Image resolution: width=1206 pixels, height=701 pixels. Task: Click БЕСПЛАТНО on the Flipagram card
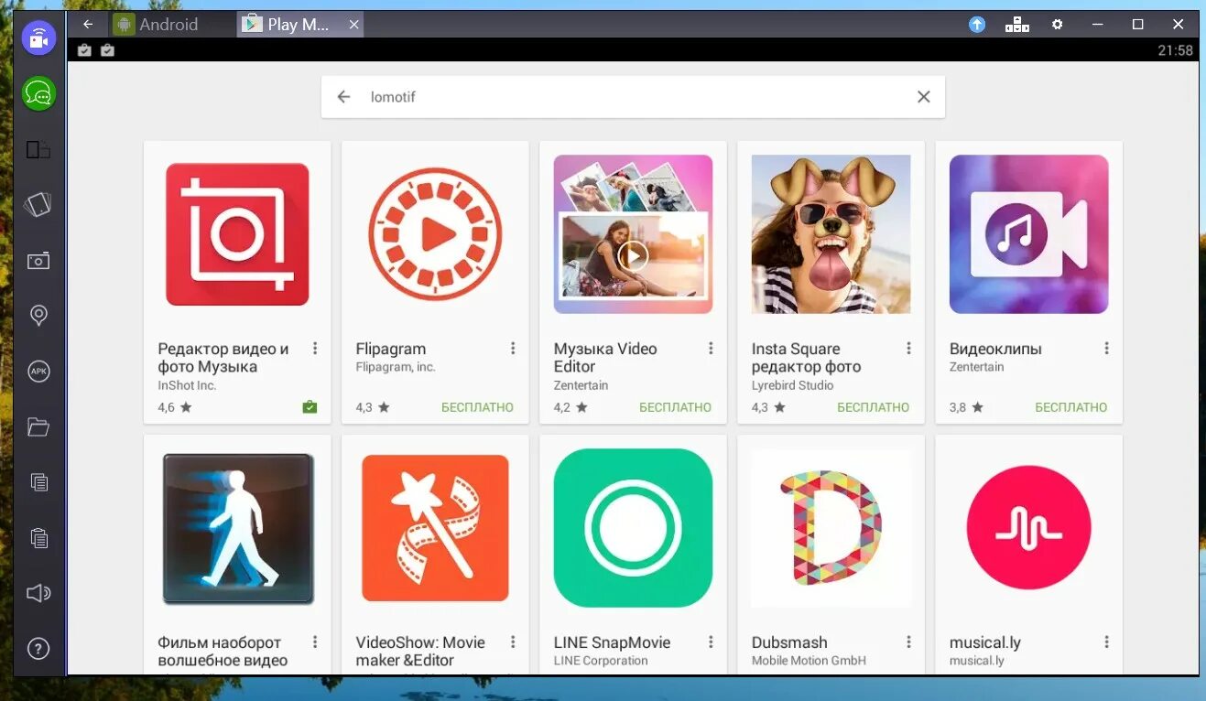pos(477,407)
